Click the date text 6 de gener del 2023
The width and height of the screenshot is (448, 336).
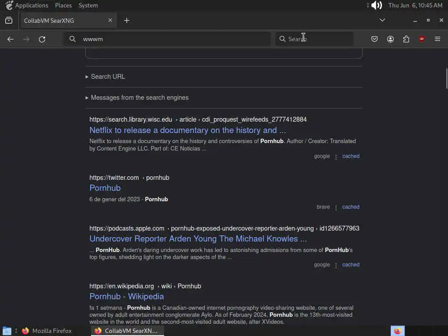[x=115, y=199]
